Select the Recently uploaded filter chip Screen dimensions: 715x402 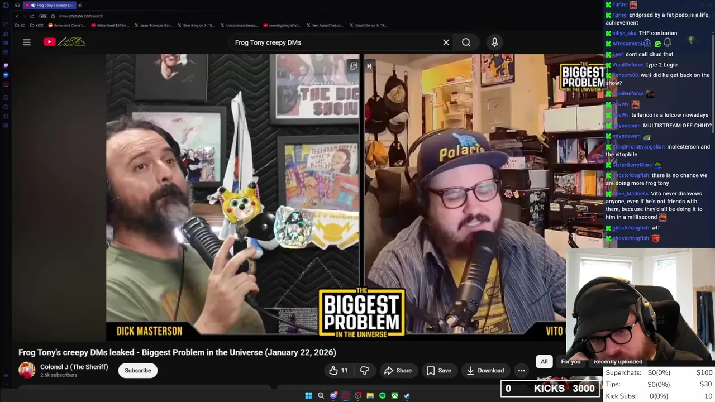(x=618, y=362)
